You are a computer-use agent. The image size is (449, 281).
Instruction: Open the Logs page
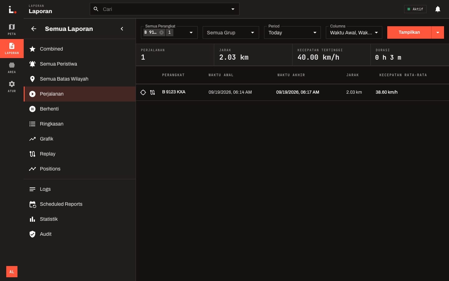80,189
